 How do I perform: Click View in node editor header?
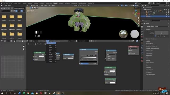(x=40, y=41)
